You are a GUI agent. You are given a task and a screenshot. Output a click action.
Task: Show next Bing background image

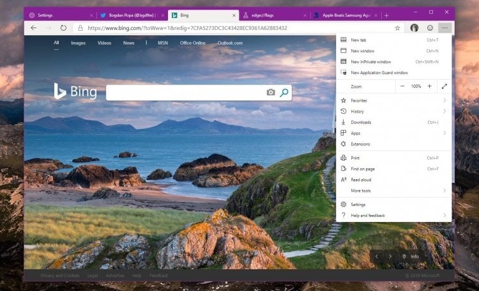coord(390,256)
